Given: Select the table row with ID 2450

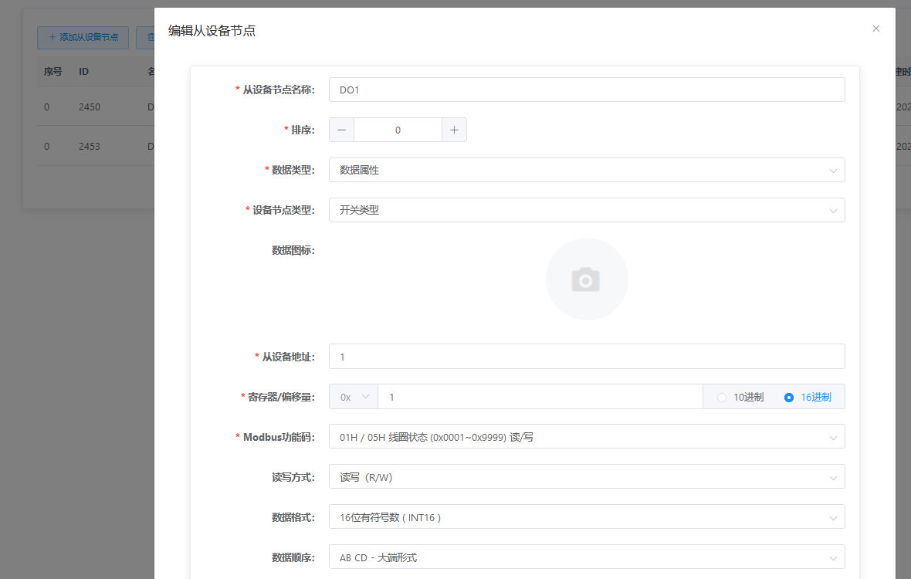Looking at the screenshot, I should (89, 107).
